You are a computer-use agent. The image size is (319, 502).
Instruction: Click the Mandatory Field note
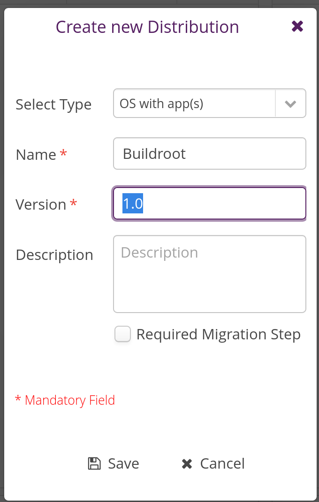[x=65, y=400]
